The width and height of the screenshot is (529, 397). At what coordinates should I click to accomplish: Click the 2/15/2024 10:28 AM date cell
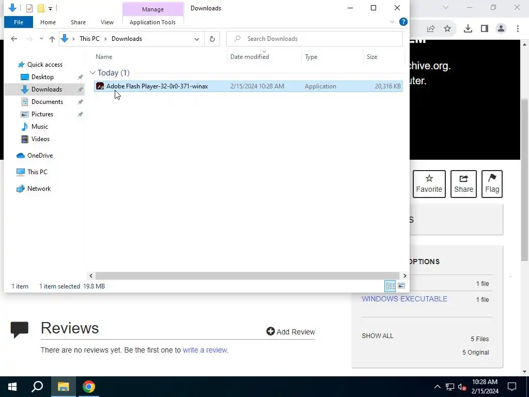pyautogui.click(x=257, y=86)
